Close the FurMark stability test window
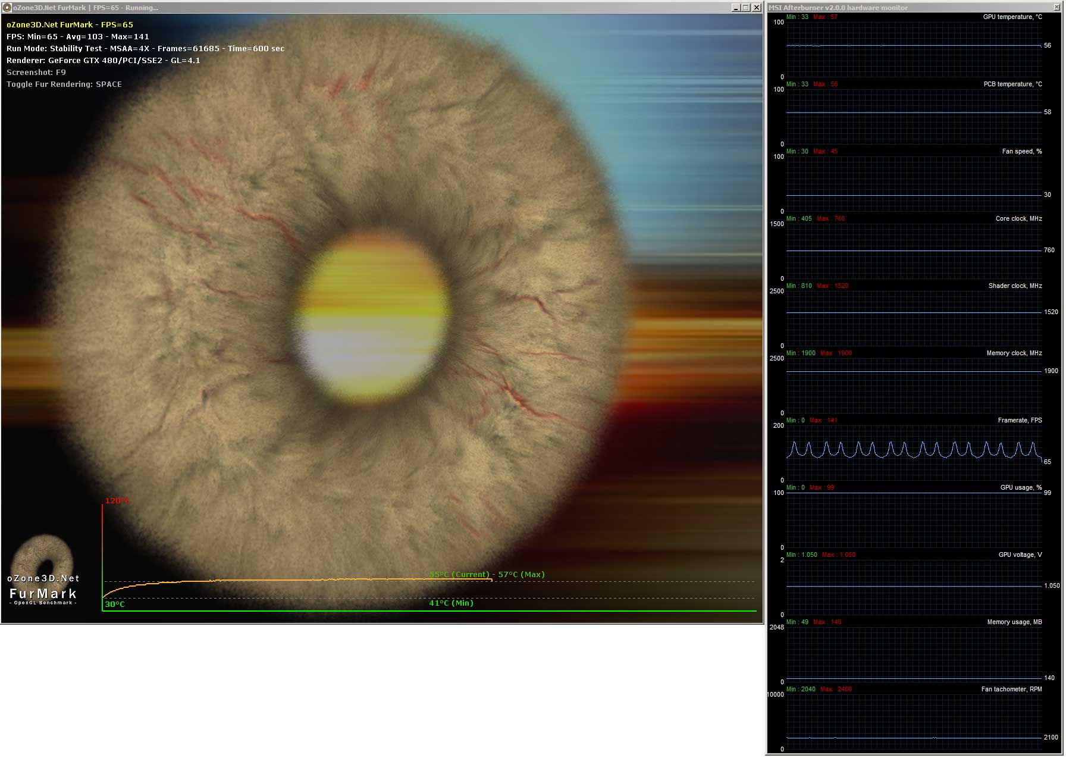This screenshot has width=1066, height=758. (757, 8)
